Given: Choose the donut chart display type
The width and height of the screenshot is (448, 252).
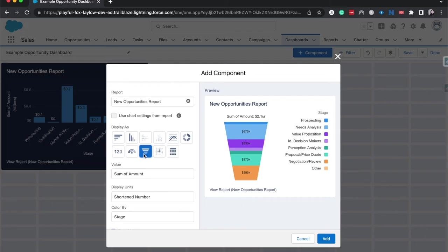Looking at the screenshot, I should click(x=187, y=138).
